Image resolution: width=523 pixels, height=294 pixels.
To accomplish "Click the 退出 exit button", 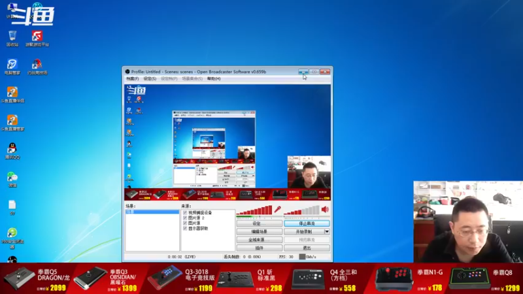I will [307, 248].
